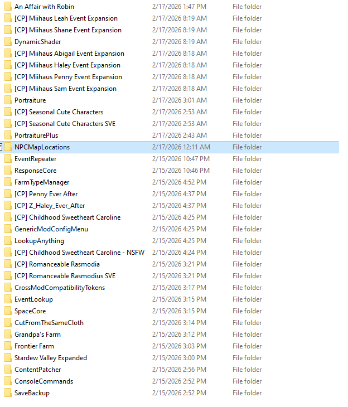Select the [CP] Miihaus Haley Event Expansion name
The width and height of the screenshot is (348, 407).
pyautogui.click(x=67, y=65)
